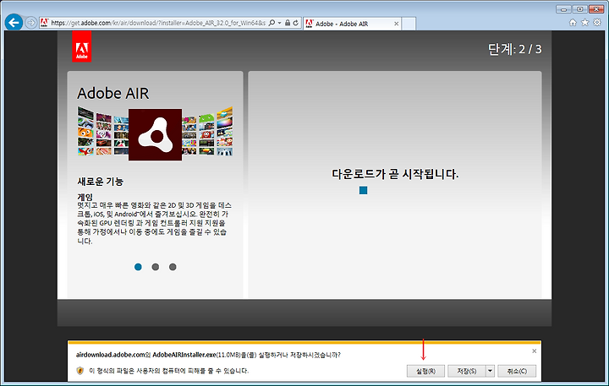Select the second carousel dot
The height and width of the screenshot is (386, 609).
pos(156,267)
